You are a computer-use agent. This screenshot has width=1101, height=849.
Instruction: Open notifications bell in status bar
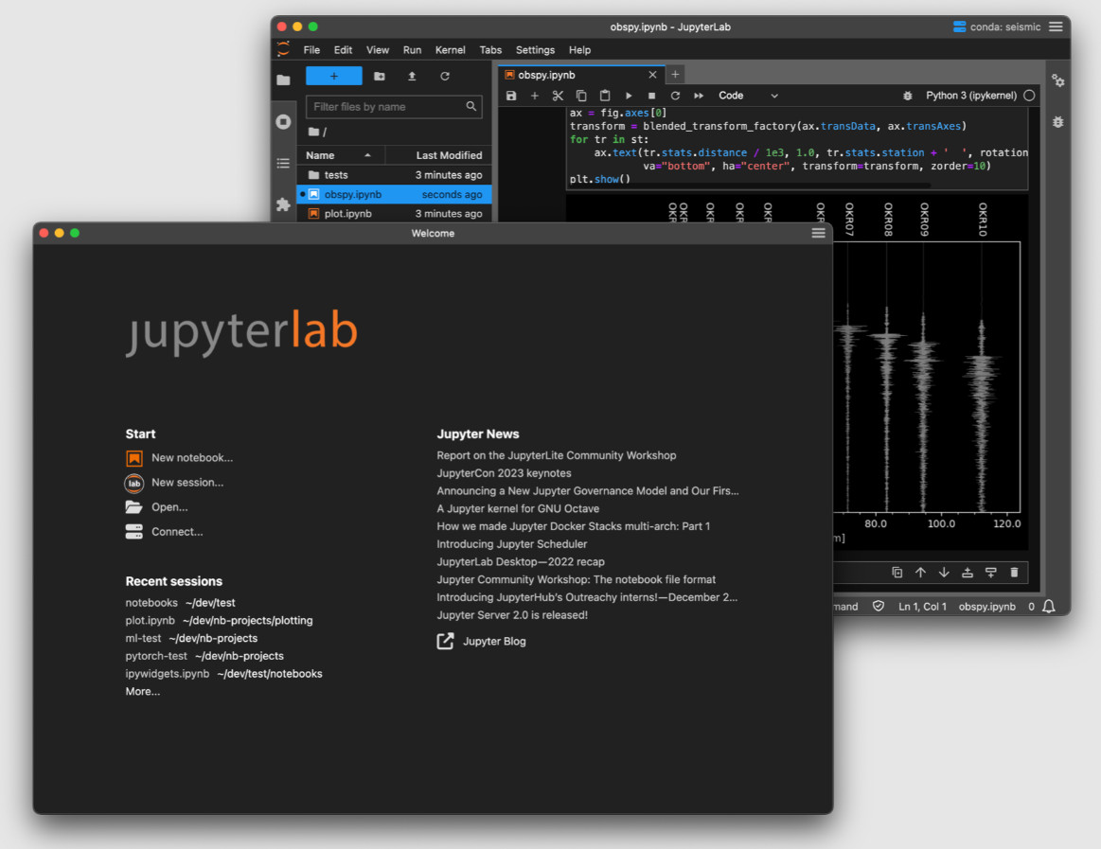1048,606
